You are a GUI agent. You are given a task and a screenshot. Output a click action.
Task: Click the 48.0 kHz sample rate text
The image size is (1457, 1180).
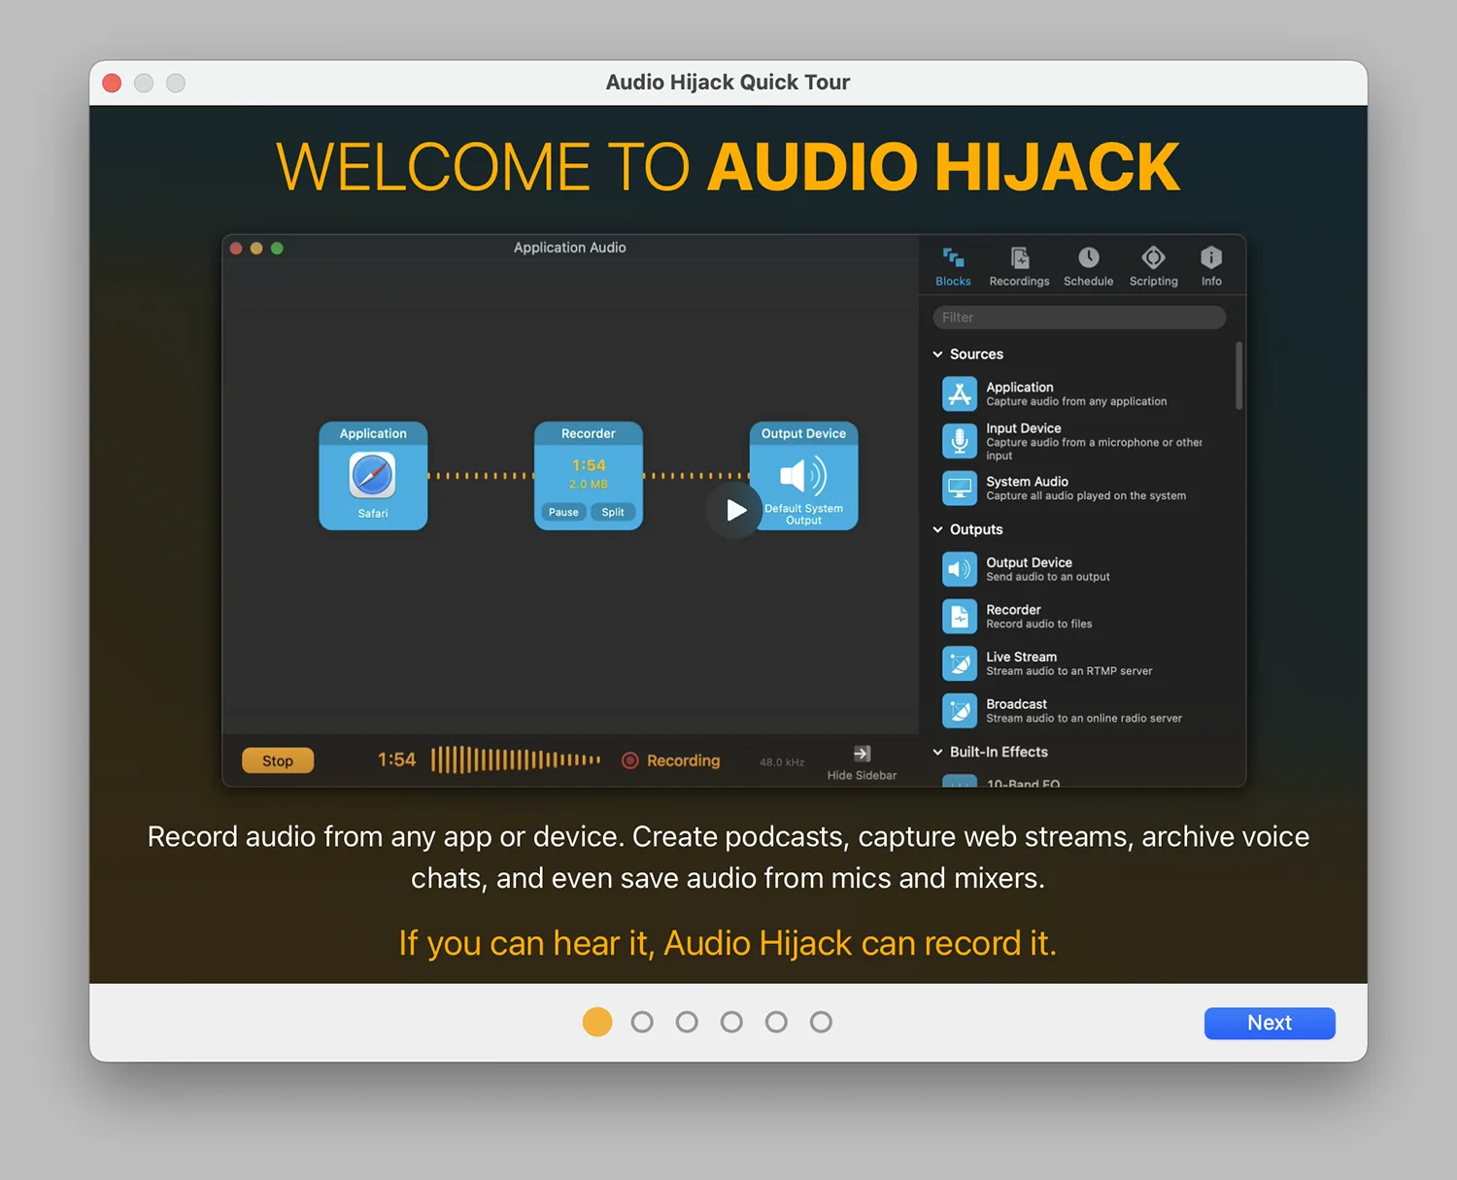click(782, 762)
